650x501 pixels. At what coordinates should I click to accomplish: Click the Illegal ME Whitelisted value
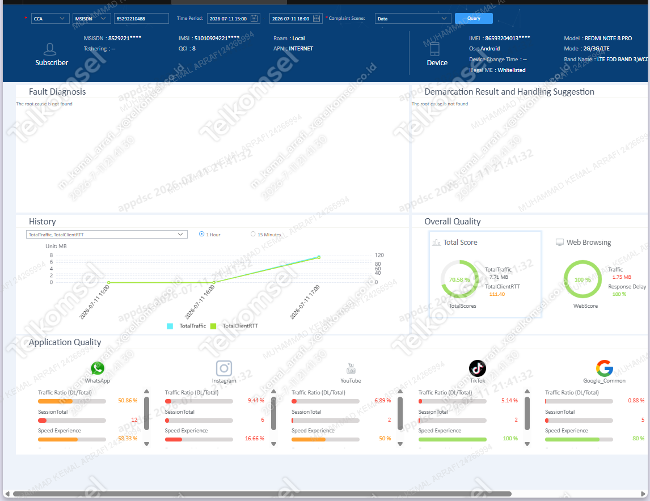click(x=512, y=70)
